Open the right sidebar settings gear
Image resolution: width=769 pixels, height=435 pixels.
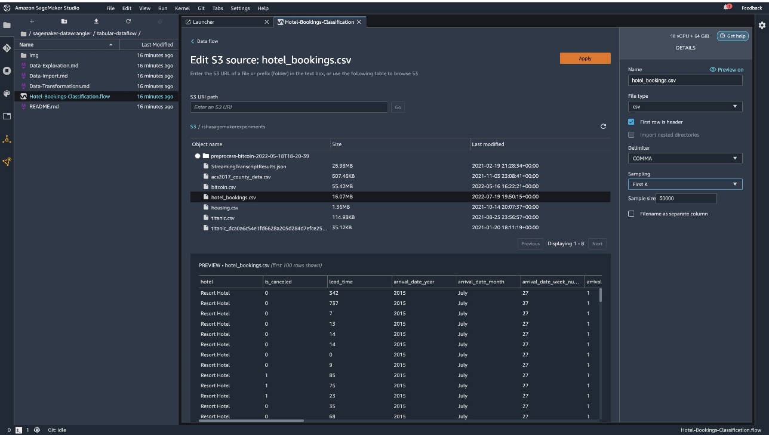(762, 25)
